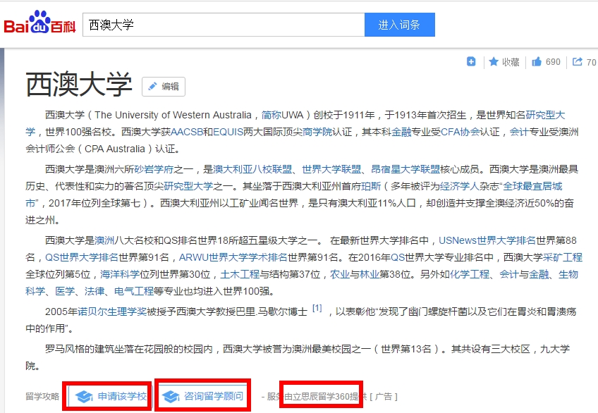Open the 珀斯 link
The width and height of the screenshot is (598, 413).
(x=371, y=186)
